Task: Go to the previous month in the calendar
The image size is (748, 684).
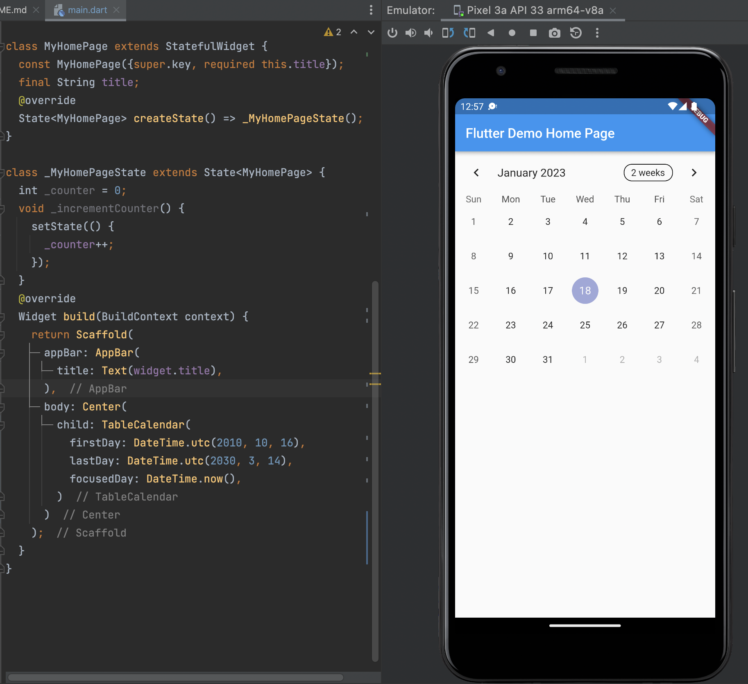Action: [476, 173]
